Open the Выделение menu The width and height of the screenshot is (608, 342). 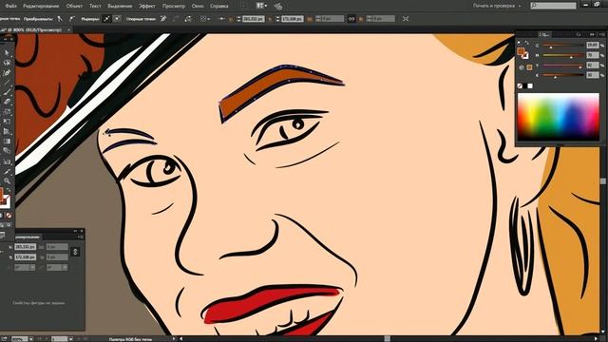click(120, 6)
